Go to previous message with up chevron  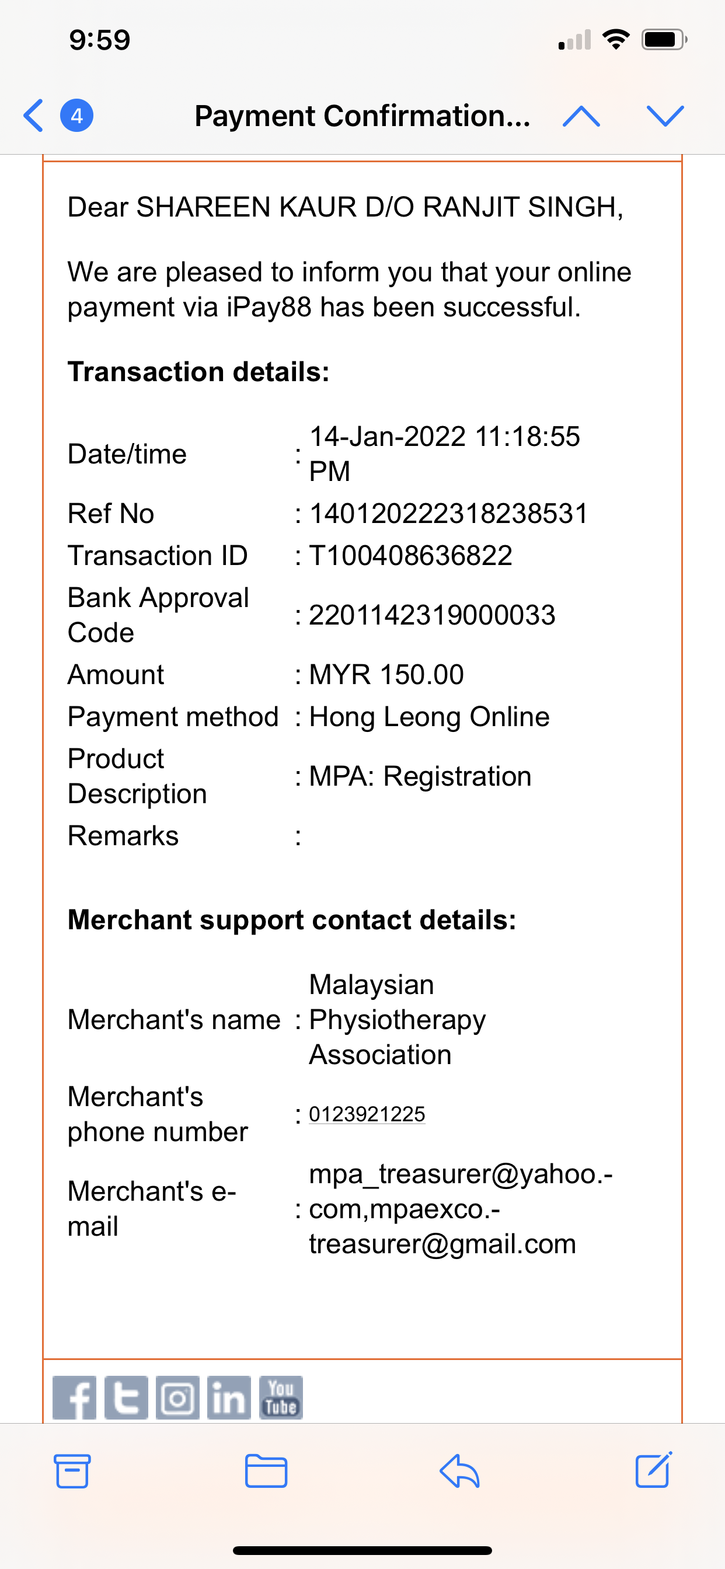(x=581, y=115)
